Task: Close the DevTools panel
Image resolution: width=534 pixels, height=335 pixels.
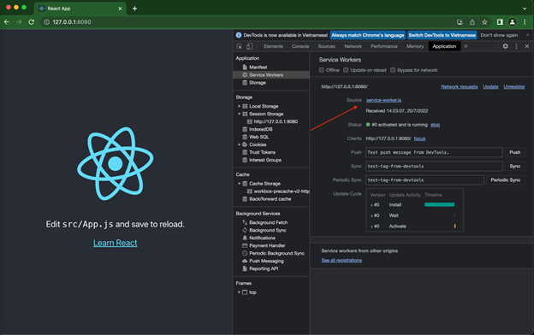Action: coord(527,46)
